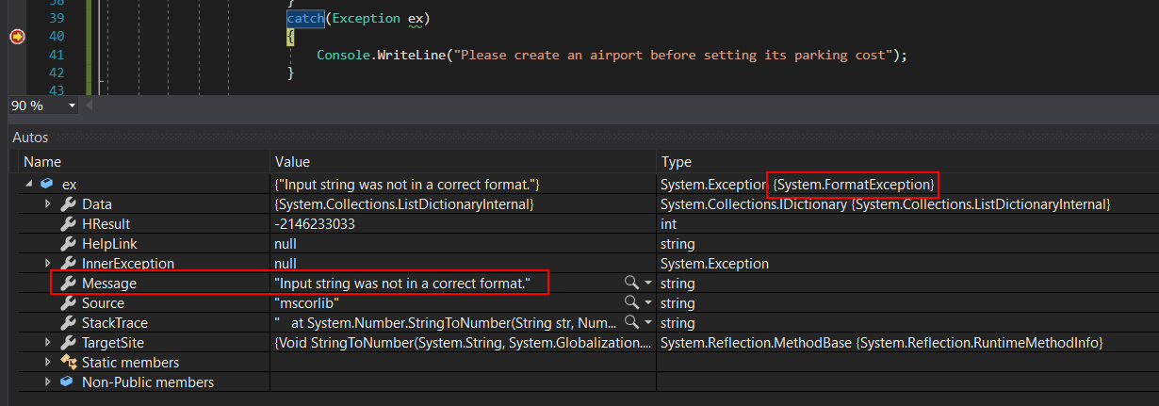Click the wrench icon beside HResult

pos(68,224)
